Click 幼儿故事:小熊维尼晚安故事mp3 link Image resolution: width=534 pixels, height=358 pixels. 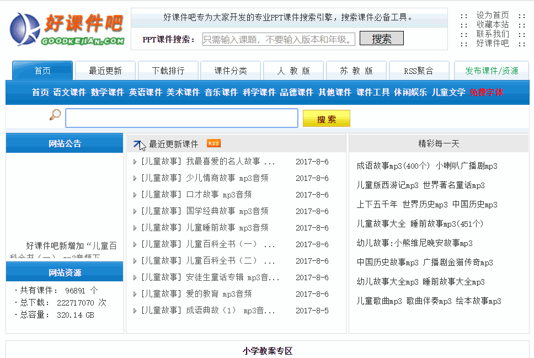414,243
